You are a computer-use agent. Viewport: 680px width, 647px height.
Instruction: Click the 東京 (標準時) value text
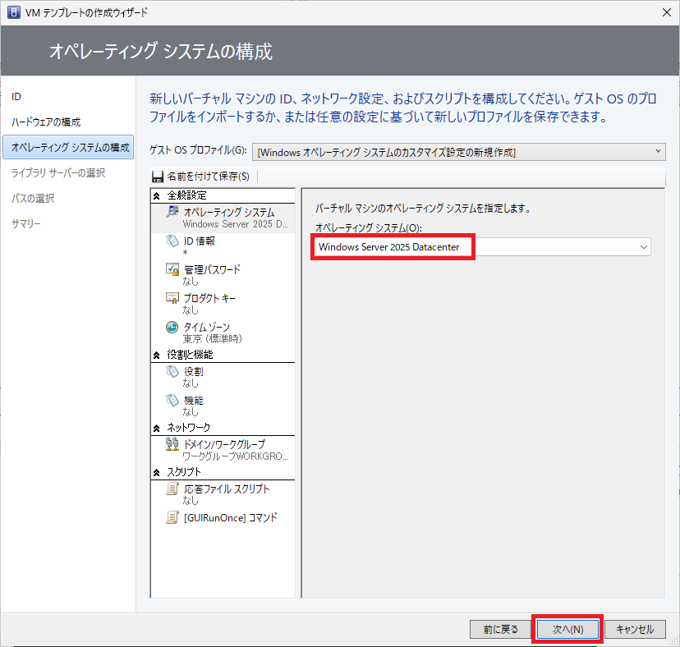click(212, 338)
